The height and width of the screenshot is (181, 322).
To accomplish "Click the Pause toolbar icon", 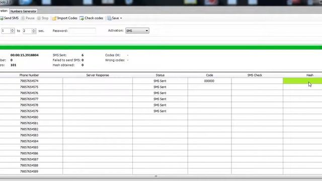I will click(x=23, y=18).
